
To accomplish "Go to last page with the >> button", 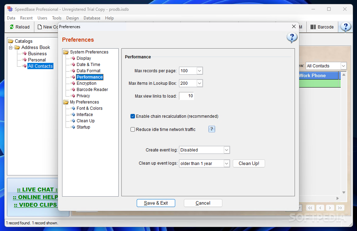I will [340, 208].
